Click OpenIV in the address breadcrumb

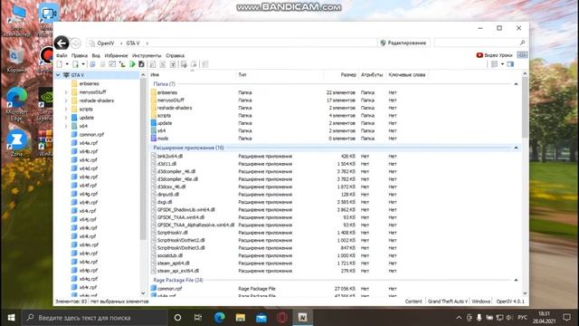[106, 43]
